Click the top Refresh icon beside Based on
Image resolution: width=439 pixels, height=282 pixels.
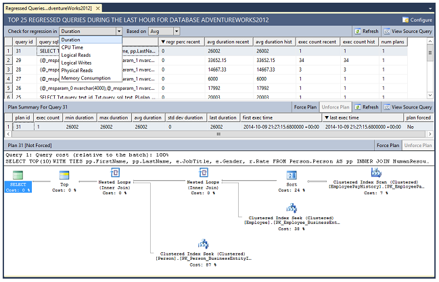(x=358, y=31)
